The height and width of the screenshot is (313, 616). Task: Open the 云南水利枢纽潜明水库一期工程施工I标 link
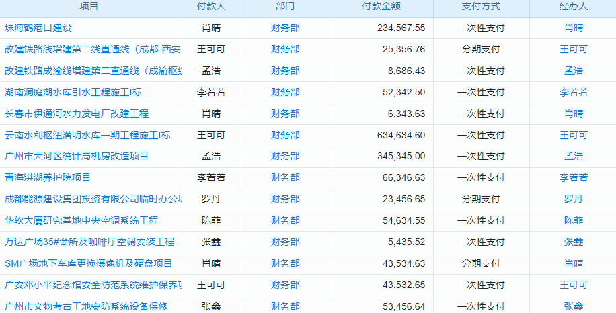(x=87, y=135)
